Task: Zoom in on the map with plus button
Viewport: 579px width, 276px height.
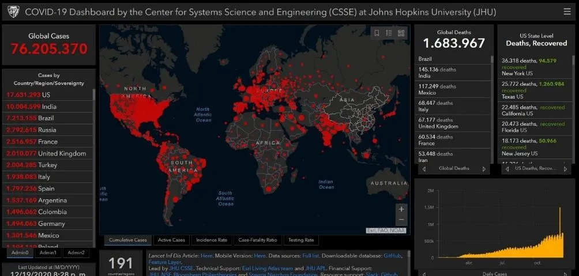Action: pos(401,209)
